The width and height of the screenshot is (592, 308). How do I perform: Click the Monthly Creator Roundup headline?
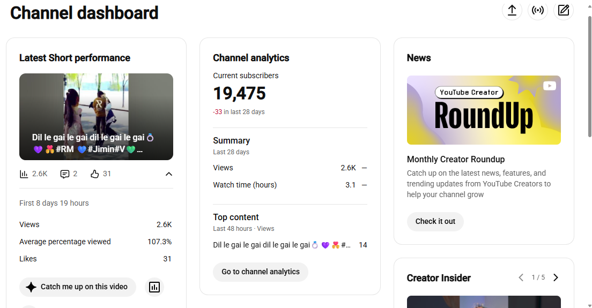(x=456, y=160)
